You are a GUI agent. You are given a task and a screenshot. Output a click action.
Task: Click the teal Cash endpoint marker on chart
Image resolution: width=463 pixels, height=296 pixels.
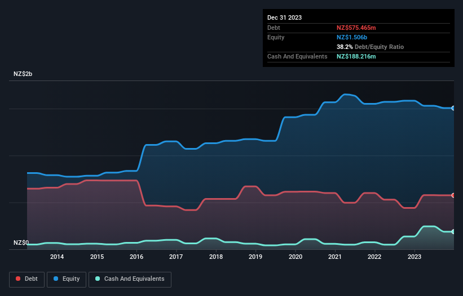[x=453, y=231]
